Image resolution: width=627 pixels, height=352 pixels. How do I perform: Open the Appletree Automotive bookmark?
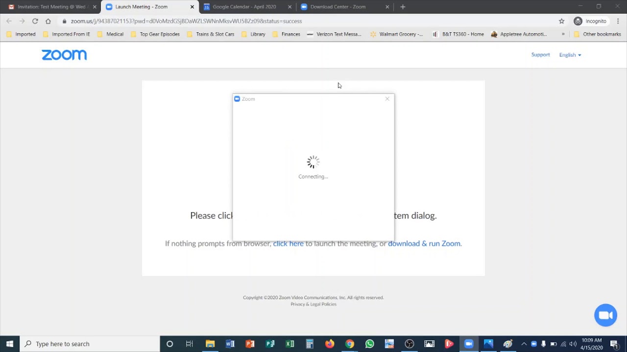click(519, 34)
